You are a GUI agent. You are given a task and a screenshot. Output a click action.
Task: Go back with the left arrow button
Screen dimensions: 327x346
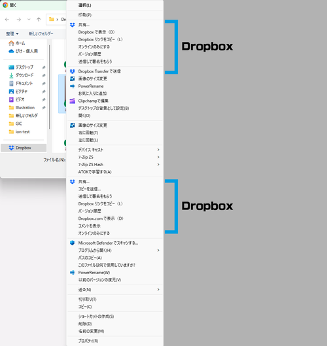pyautogui.click(x=7, y=20)
